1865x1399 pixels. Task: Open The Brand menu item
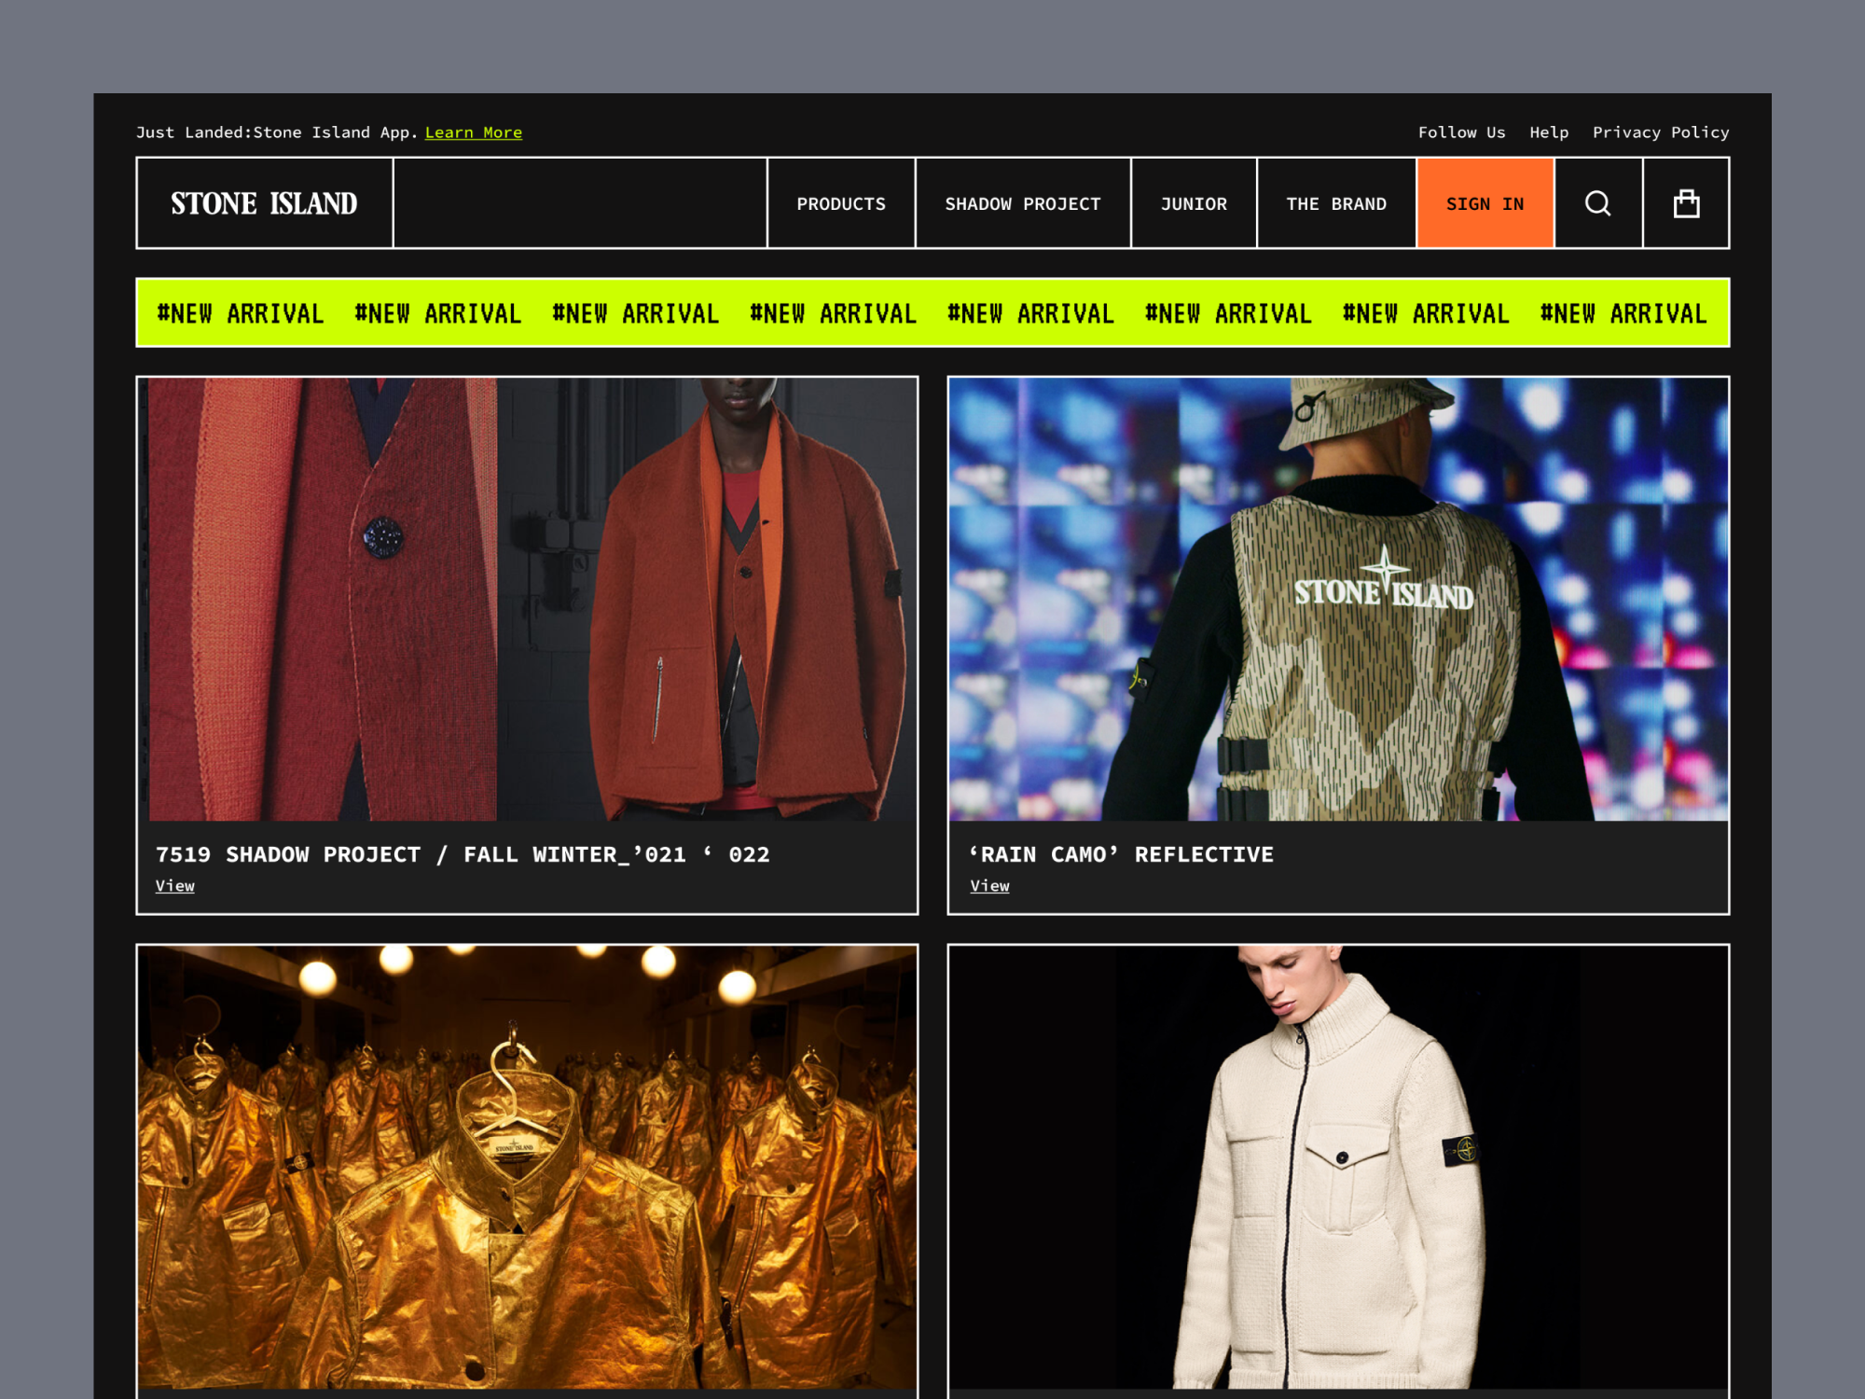tap(1336, 203)
